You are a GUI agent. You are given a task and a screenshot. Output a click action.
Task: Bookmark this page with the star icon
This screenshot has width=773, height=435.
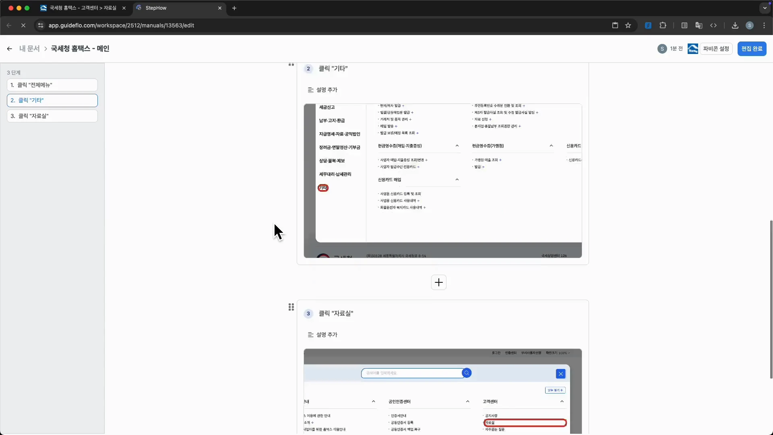628,25
